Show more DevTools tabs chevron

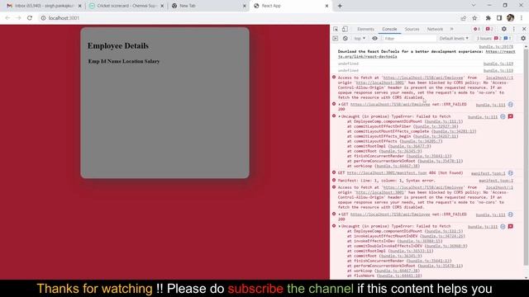452,30
